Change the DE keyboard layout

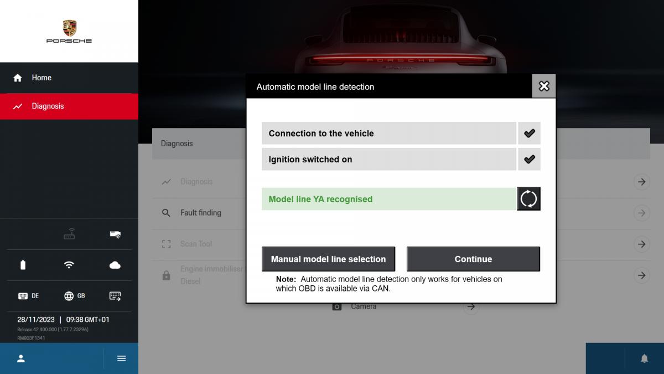28,296
